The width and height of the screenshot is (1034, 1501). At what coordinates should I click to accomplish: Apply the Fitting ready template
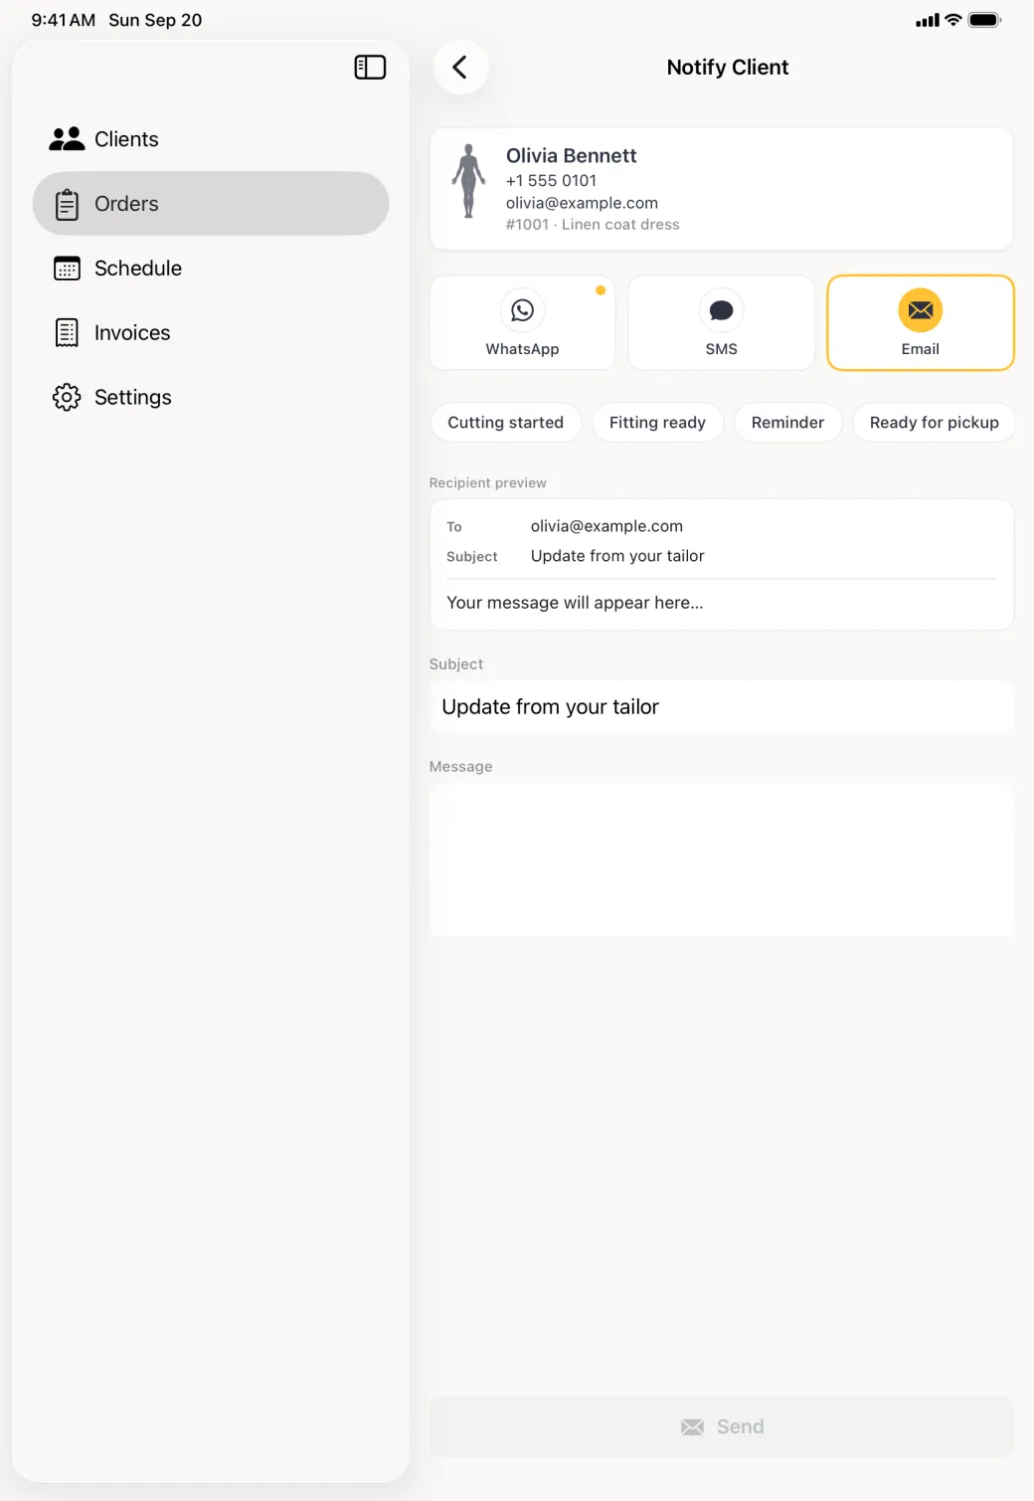click(x=657, y=423)
